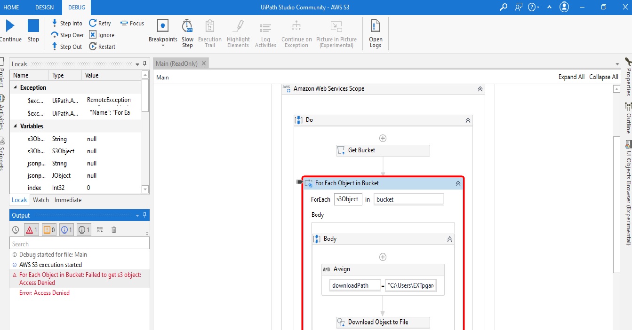Click the Expand All link
This screenshot has height=330, width=632.
pos(571,77)
